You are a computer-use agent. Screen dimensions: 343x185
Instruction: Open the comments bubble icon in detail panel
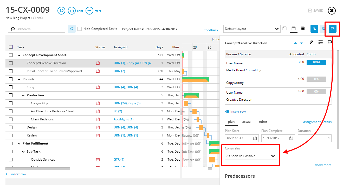[330, 42]
